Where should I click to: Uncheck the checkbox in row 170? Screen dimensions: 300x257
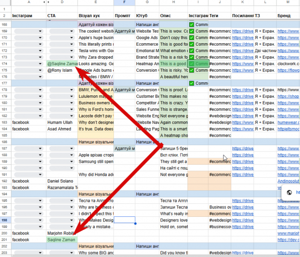(191, 38)
